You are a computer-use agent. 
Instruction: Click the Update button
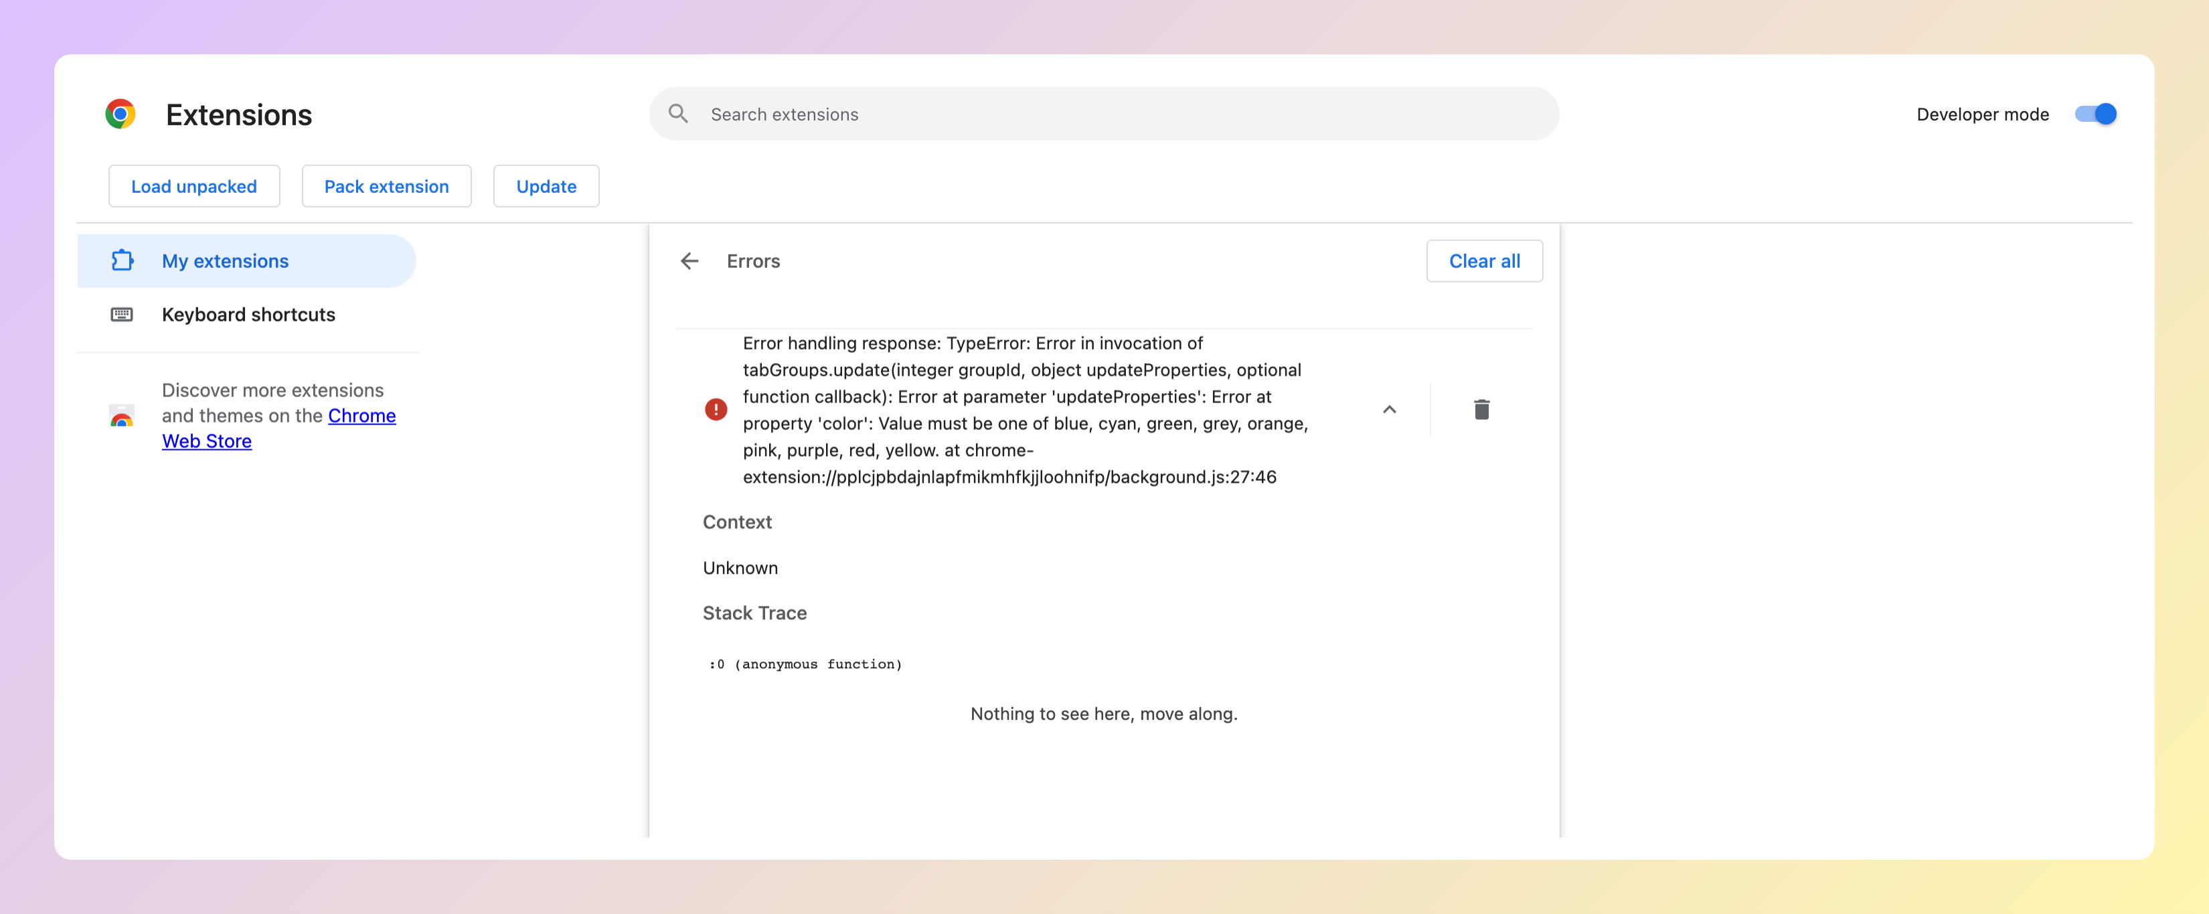[546, 186]
